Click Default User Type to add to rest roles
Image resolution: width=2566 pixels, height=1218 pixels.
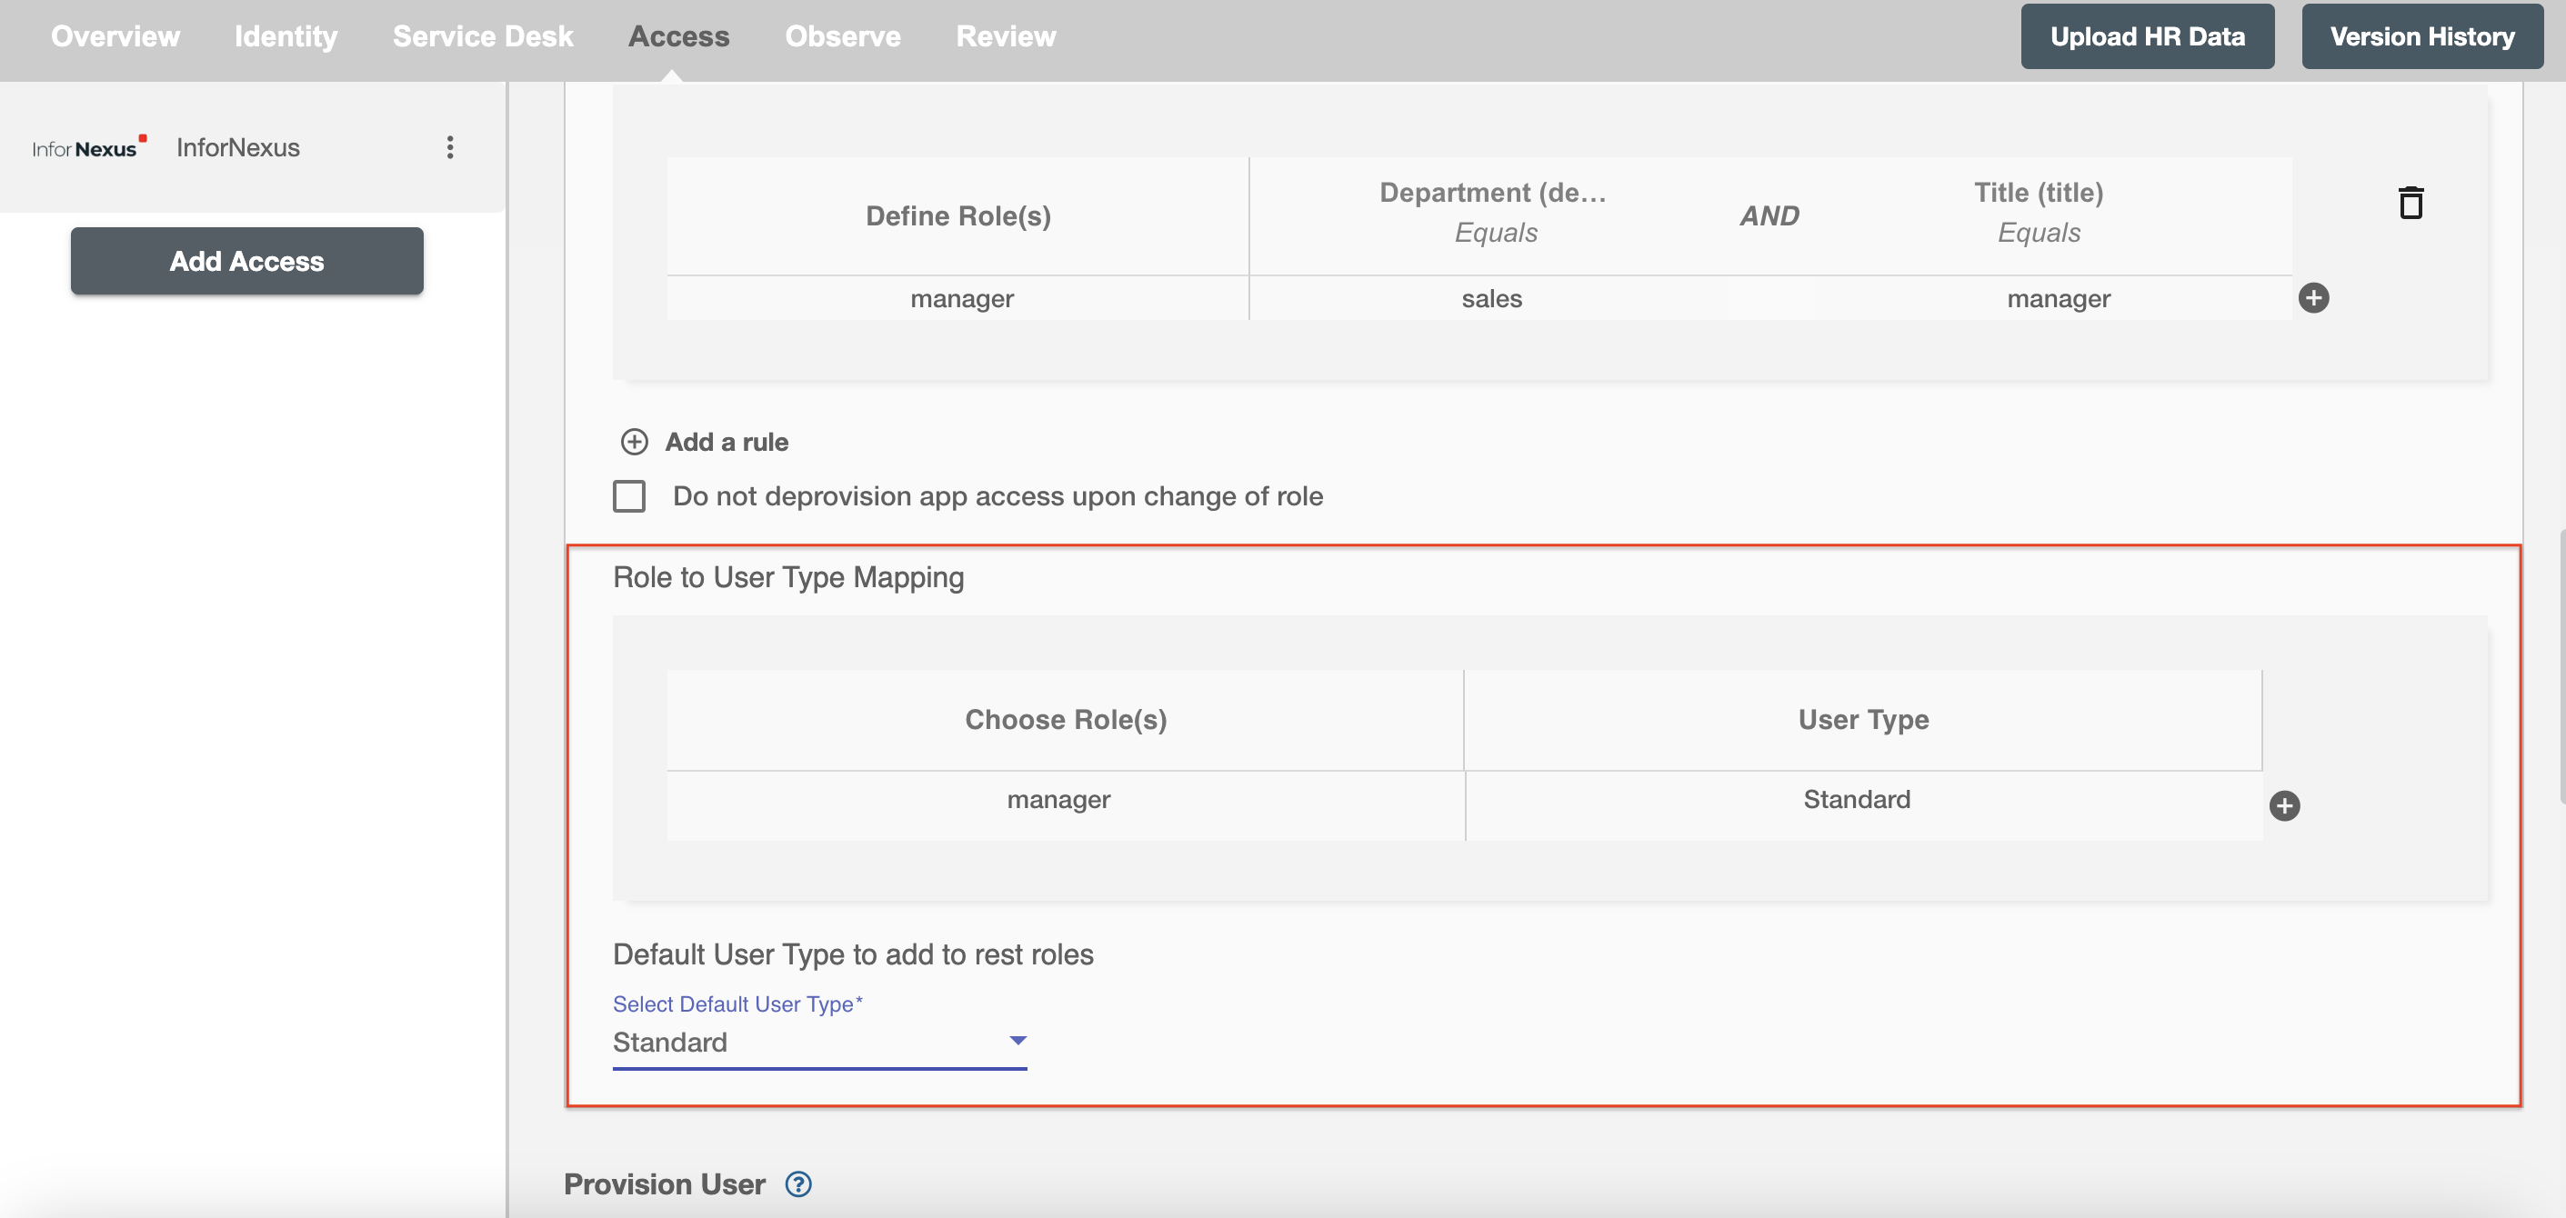pyautogui.click(x=853, y=954)
